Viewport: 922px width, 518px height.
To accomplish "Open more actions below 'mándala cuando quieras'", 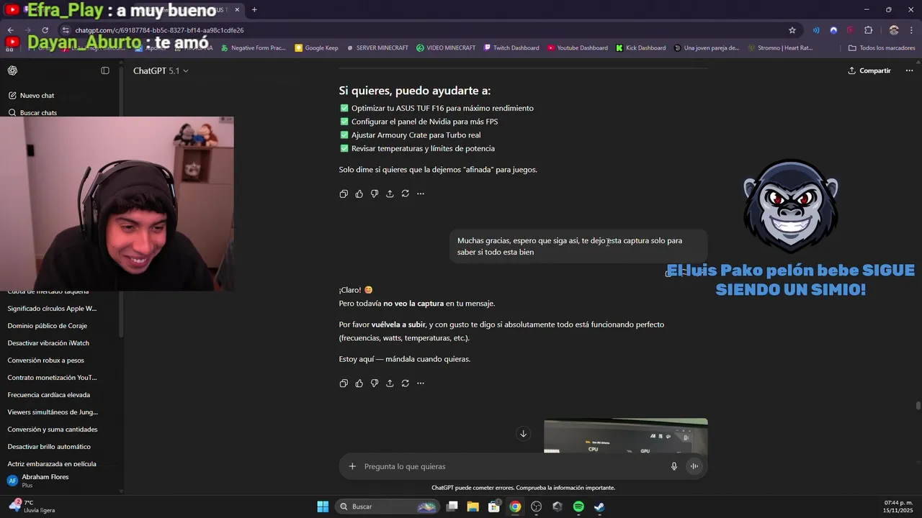I will point(421,383).
